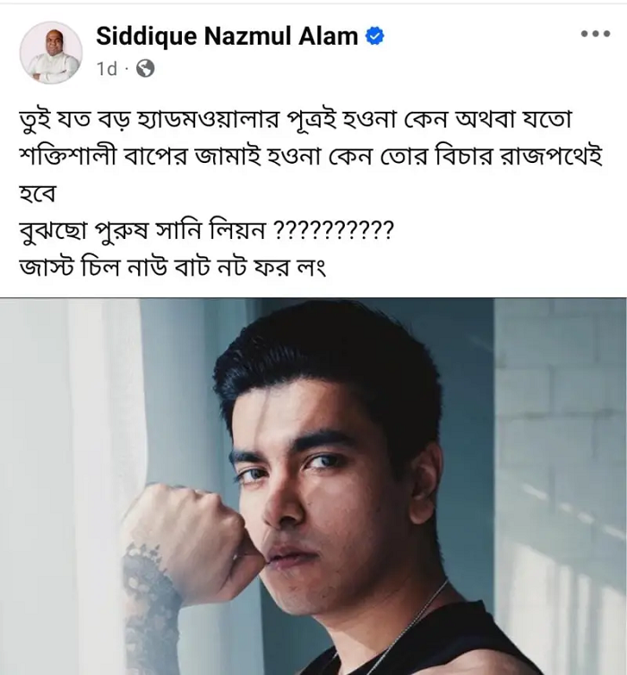
Task: Click the blue verified badge
Action: coord(374,36)
